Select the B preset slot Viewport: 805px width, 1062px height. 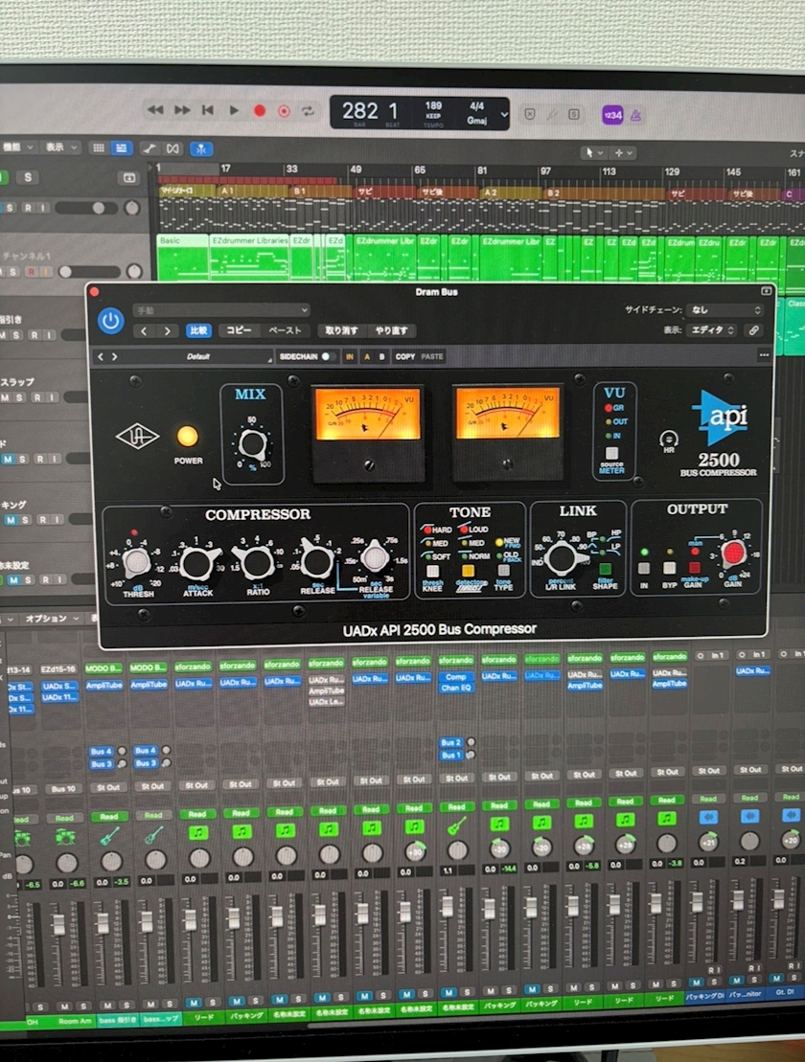tap(381, 356)
